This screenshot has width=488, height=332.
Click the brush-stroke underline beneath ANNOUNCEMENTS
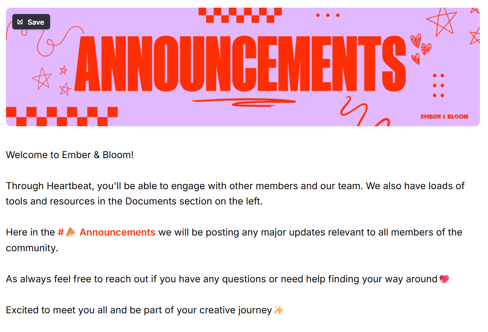tap(243, 101)
